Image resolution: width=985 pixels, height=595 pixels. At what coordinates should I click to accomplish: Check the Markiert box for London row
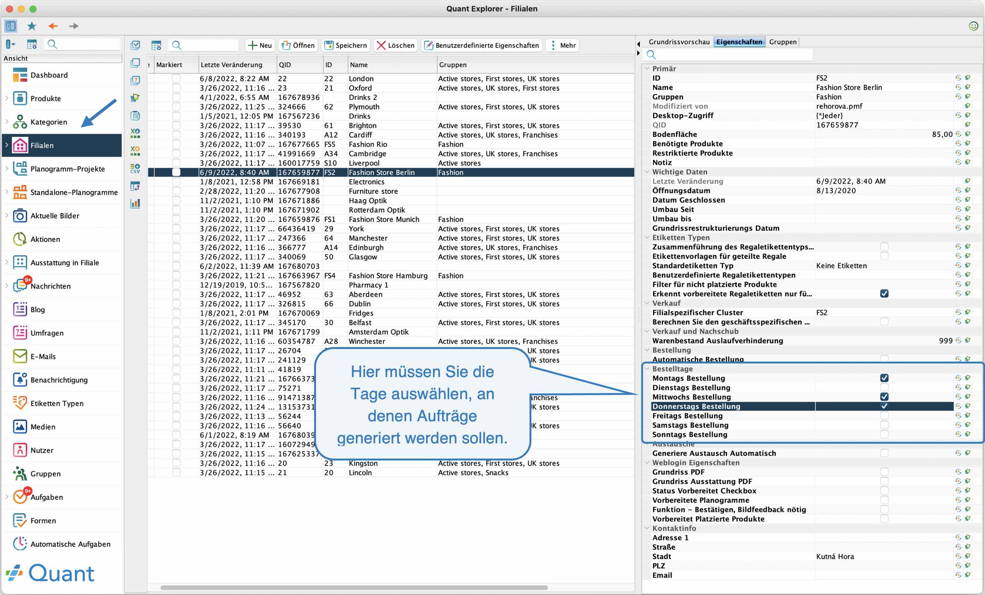[176, 79]
